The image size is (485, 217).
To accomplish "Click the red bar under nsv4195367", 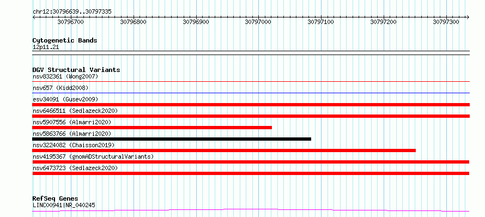I will [x=251, y=162].
